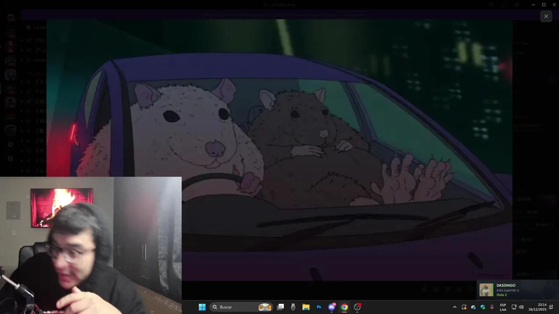559x314 pixels.
Task: Switch to Photoshop on the taskbar
Action: 319,307
